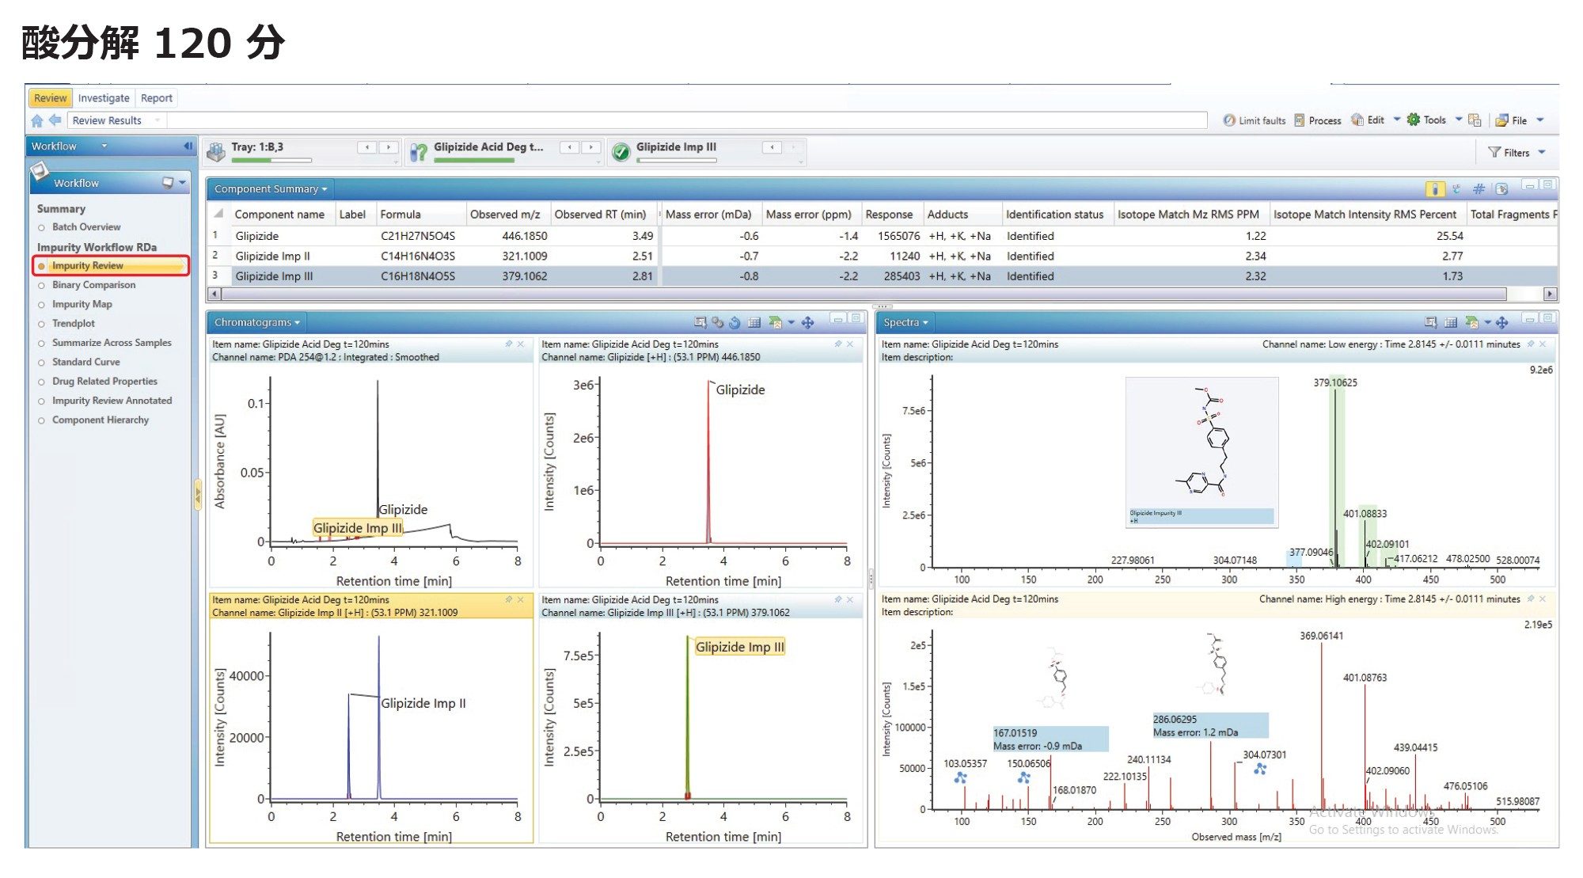Expand the Filters dropdown arrow
This screenshot has width=1583, height=878.
click(x=1543, y=152)
